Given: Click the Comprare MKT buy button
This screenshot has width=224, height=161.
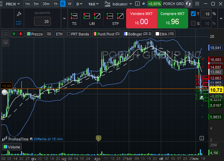Looking at the screenshot, I should 172,18.
